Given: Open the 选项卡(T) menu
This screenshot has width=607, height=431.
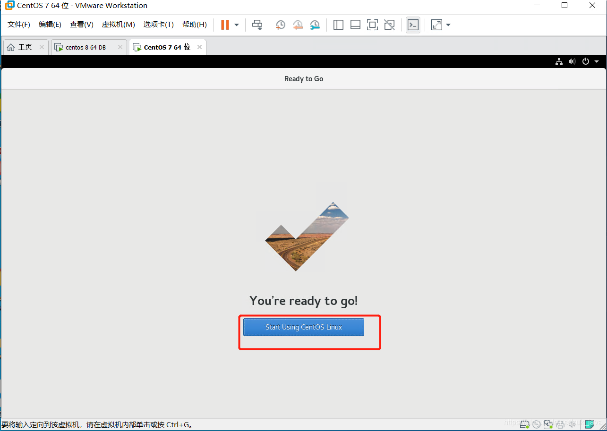Looking at the screenshot, I should point(159,25).
